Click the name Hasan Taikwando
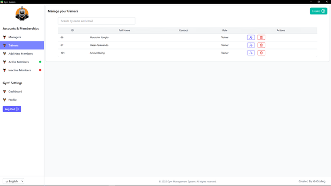 (x=99, y=45)
